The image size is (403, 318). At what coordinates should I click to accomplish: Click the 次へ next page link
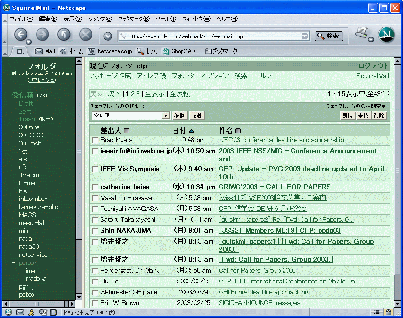[x=114, y=94]
